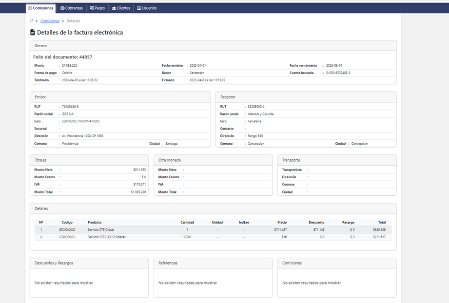Click the Producto column header

[x=95, y=222]
